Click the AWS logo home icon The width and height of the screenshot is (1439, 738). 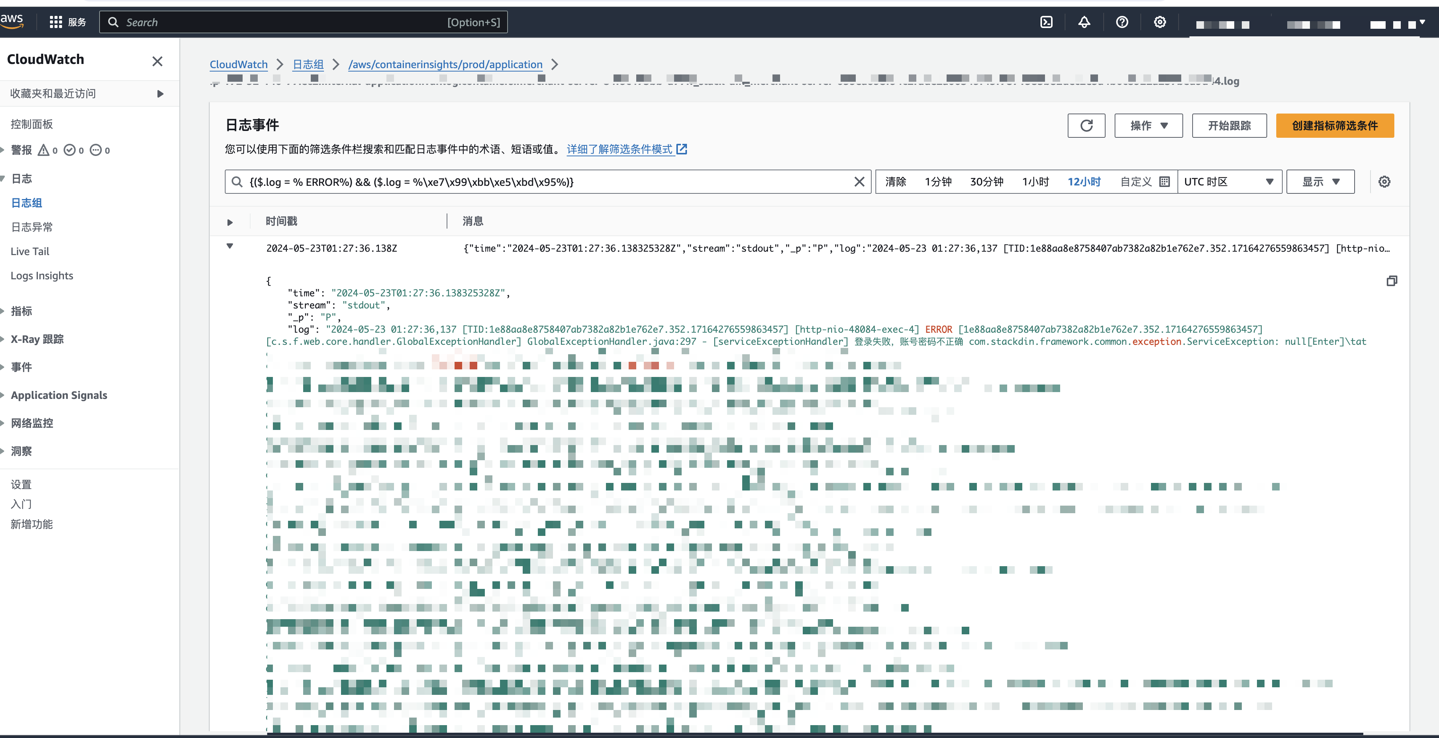11,21
